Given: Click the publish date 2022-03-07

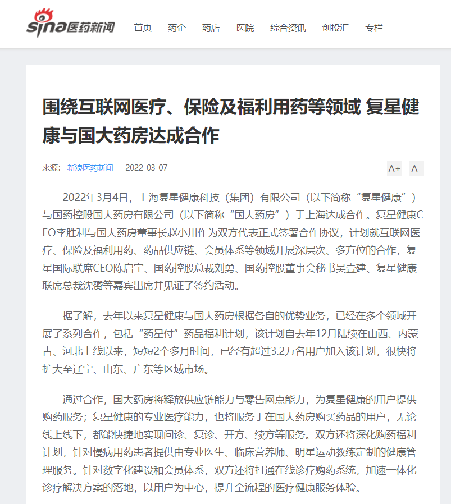Looking at the screenshot, I should (x=147, y=168).
